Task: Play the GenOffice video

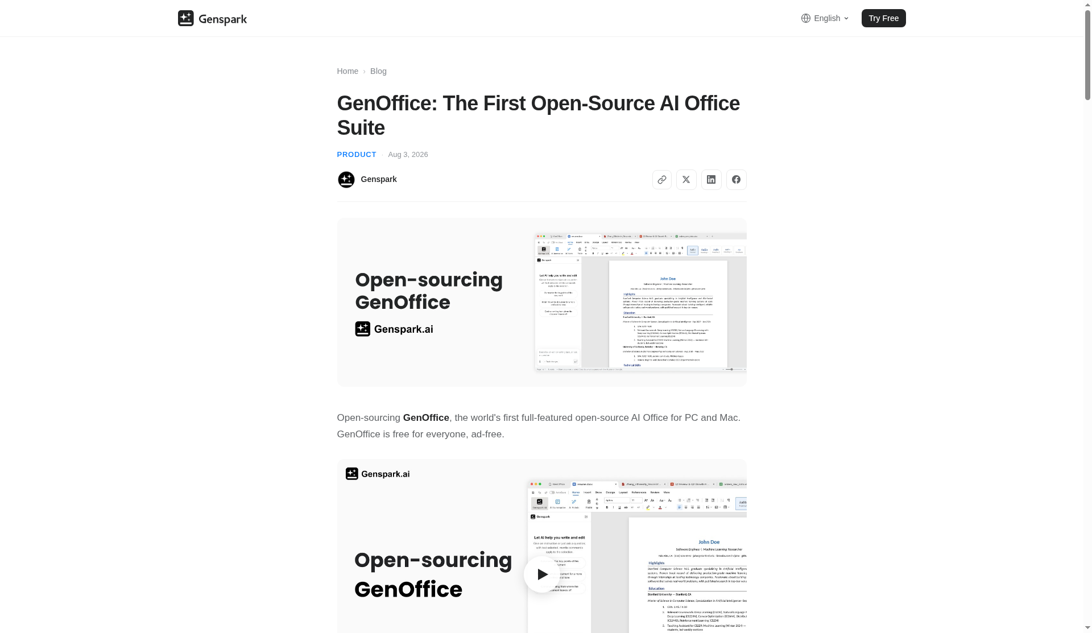Action: (x=541, y=574)
